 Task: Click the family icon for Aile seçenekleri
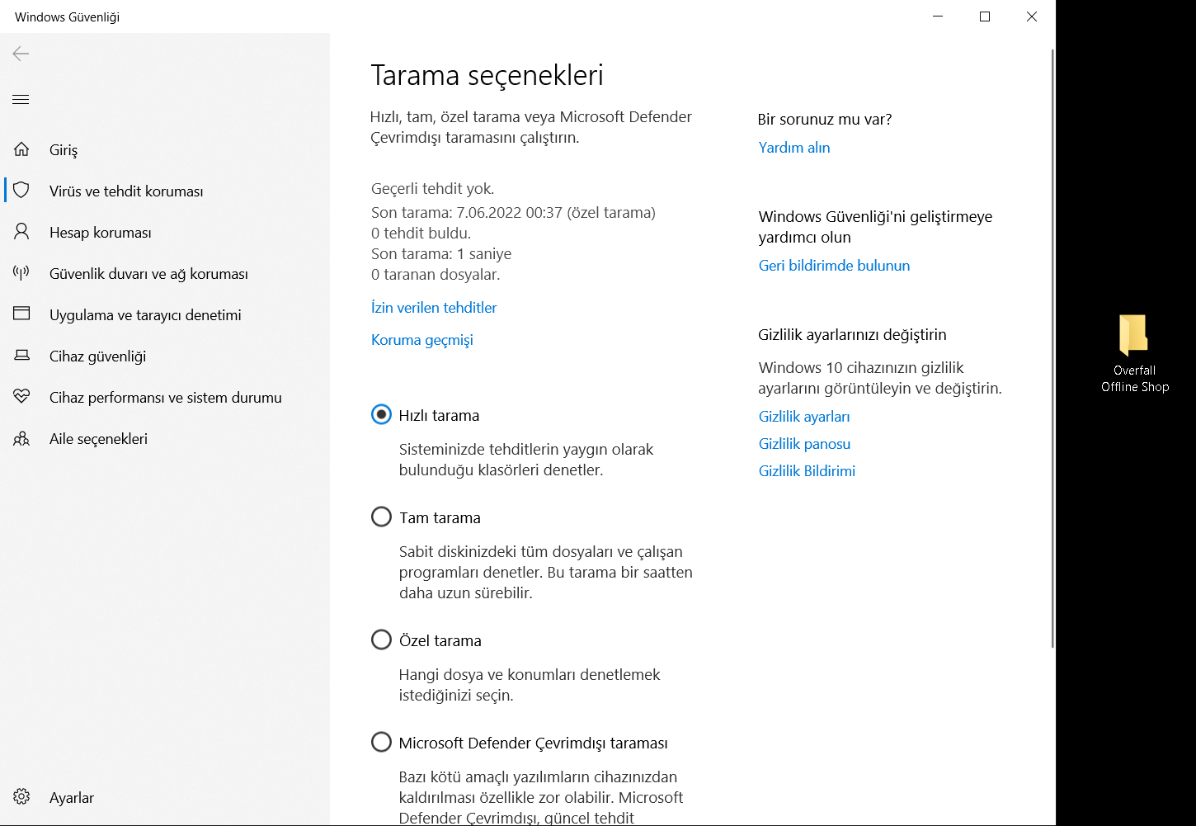pos(21,438)
